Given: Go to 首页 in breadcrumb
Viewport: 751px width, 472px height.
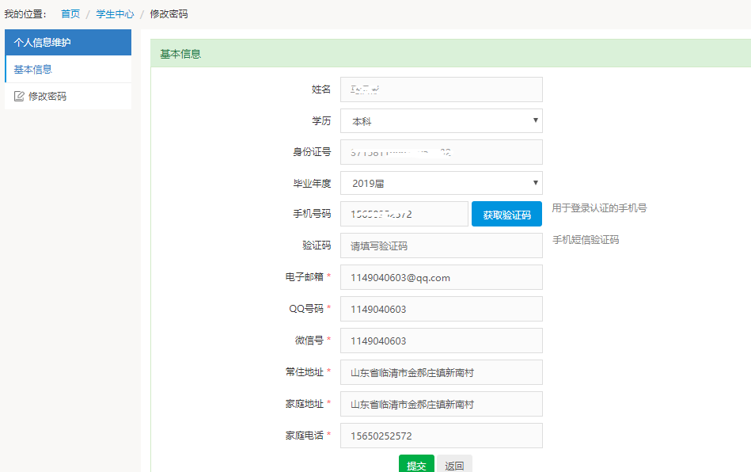Looking at the screenshot, I should click(x=70, y=14).
